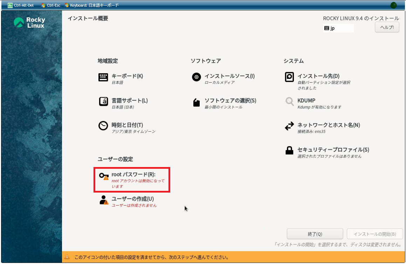Click the Rocky Linux logo in sidebar

[x=29, y=23]
